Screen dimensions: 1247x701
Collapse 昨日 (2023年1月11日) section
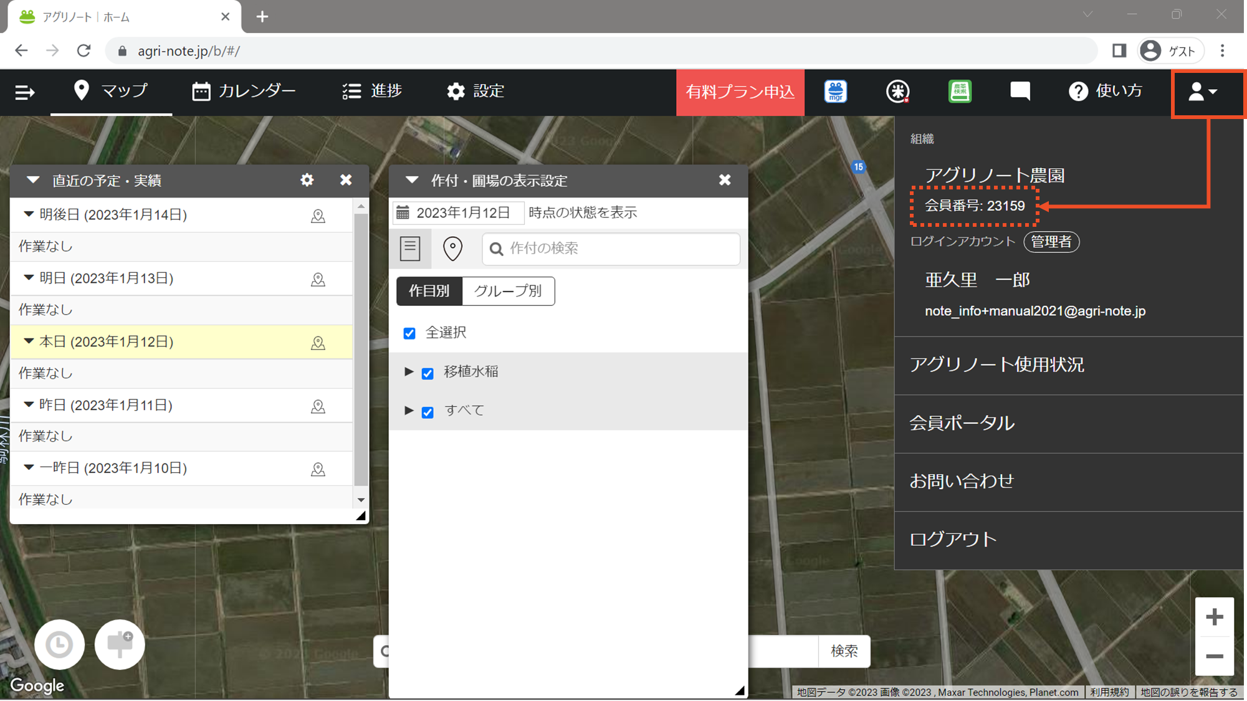pos(28,405)
